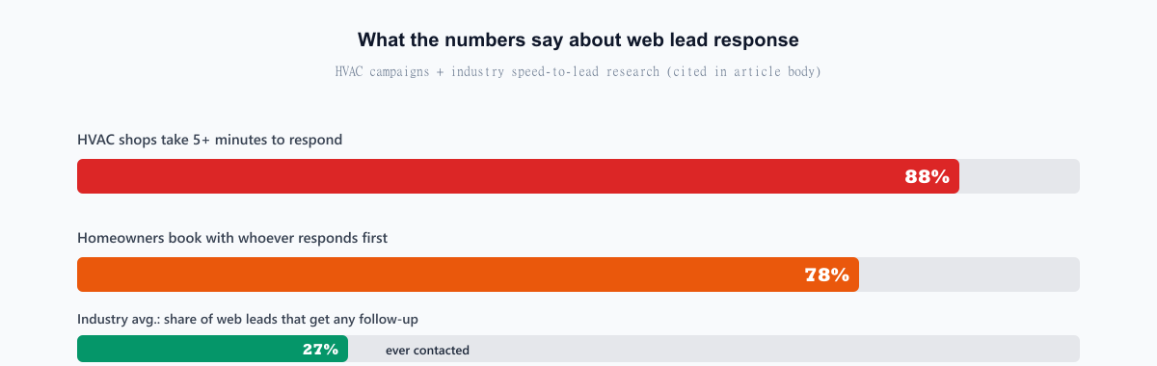The height and width of the screenshot is (366, 1157).
Task: Click the 27% value label
Action: click(x=320, y=350)
